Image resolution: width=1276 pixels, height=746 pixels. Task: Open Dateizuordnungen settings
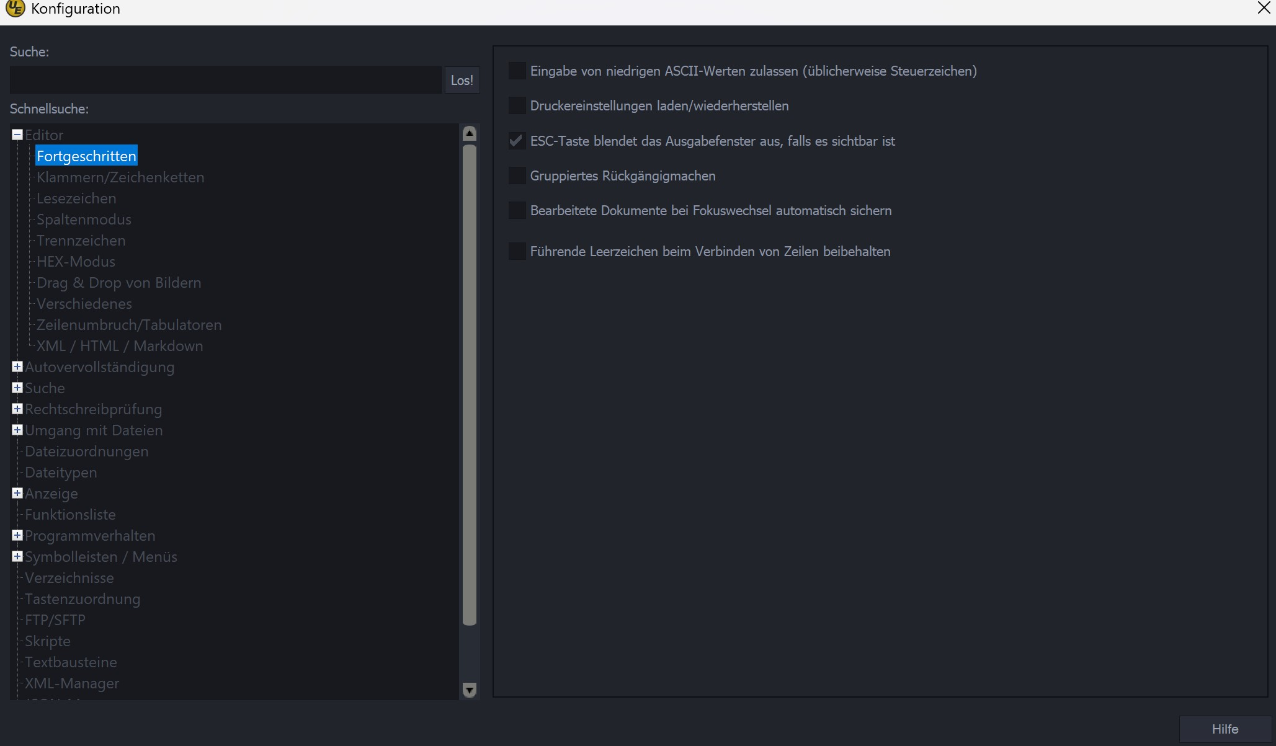(87, 451)
